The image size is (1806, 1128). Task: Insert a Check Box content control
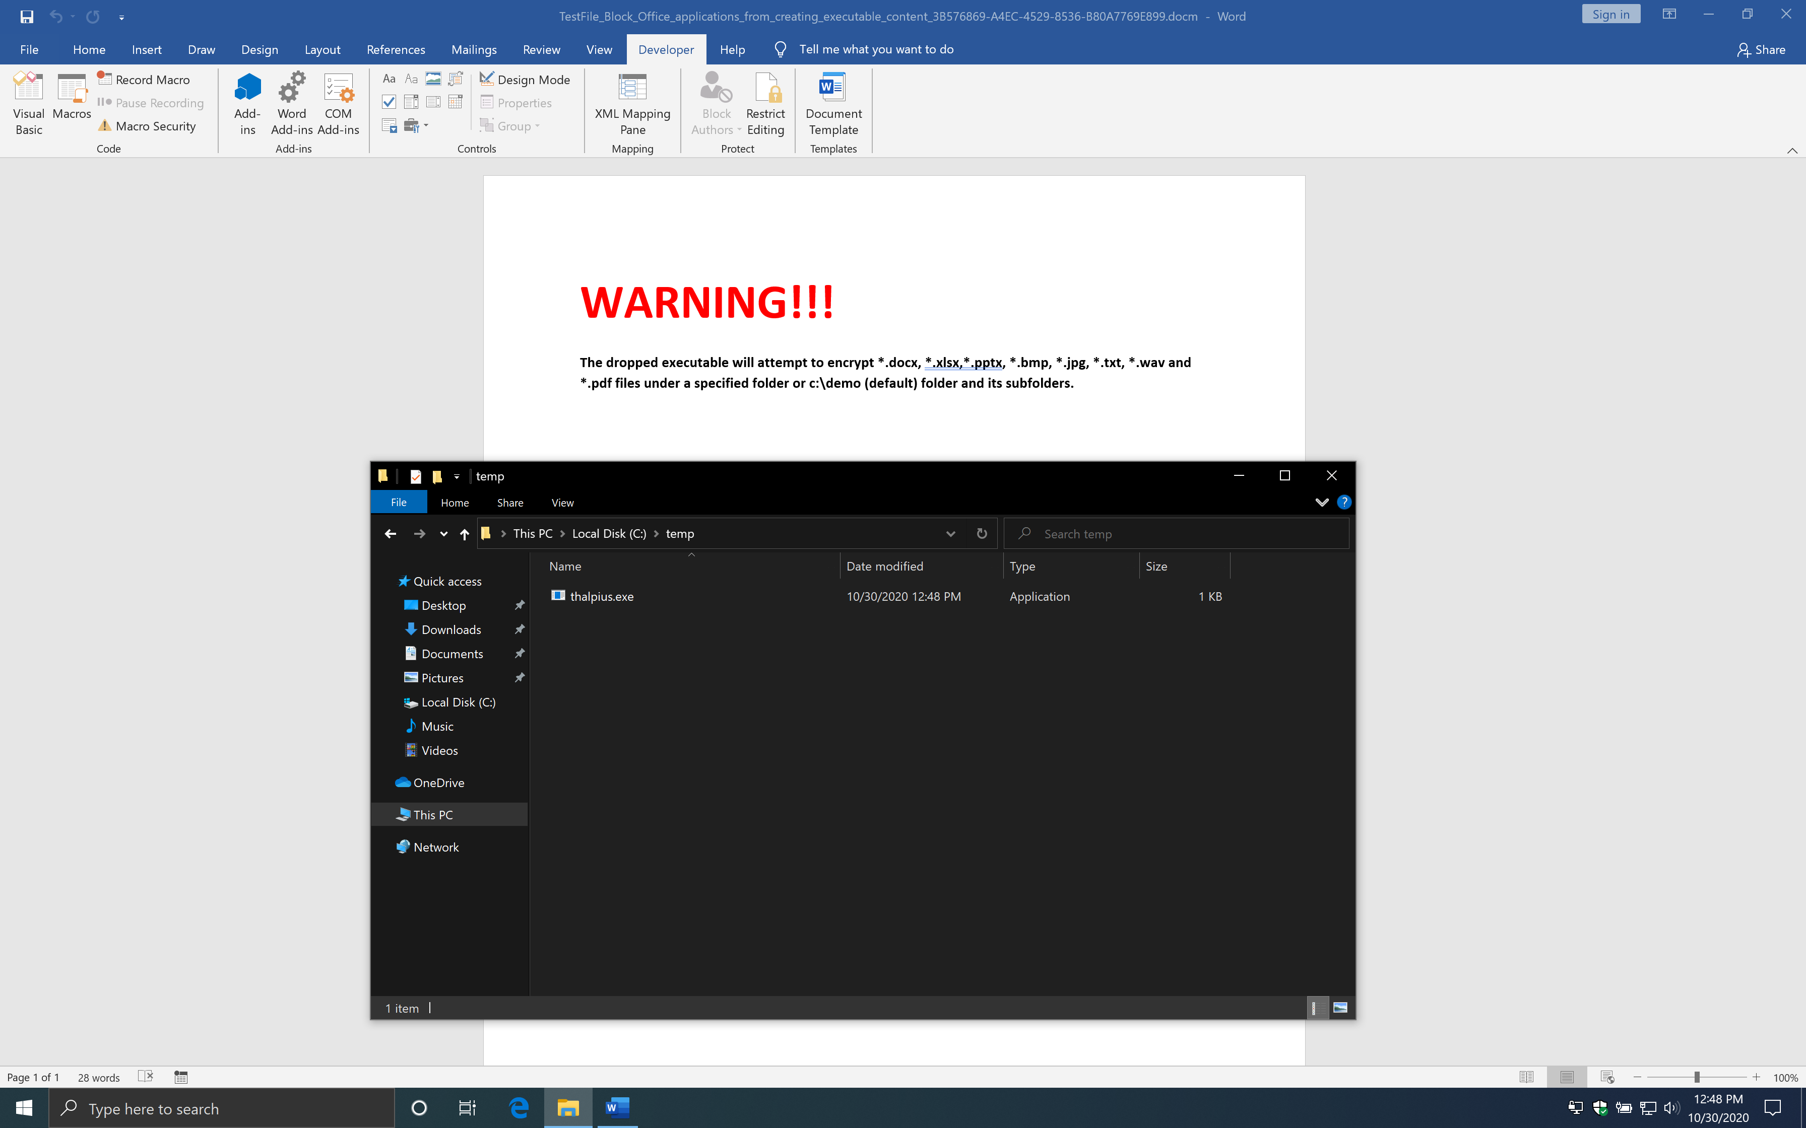389,102
